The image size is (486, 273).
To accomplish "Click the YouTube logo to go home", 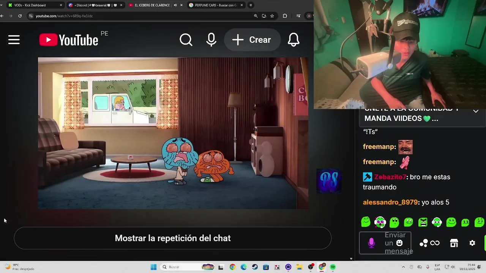I will click(x=69, y=40).
